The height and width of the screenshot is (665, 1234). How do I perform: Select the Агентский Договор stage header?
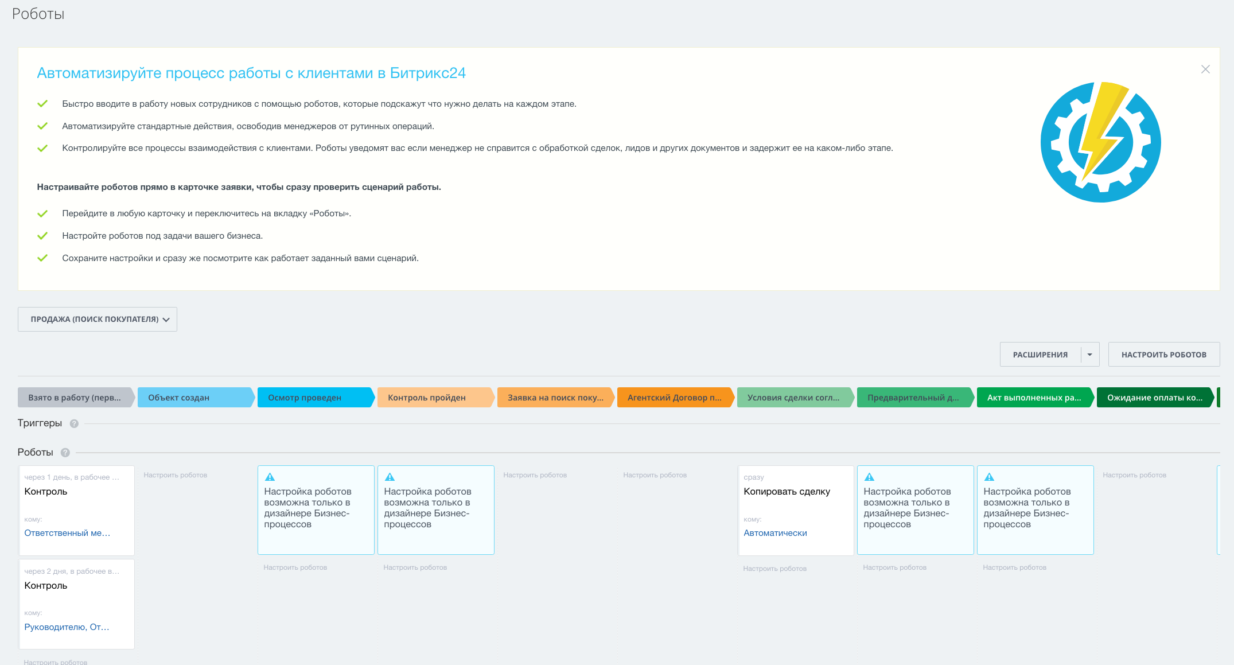[674, 398]
